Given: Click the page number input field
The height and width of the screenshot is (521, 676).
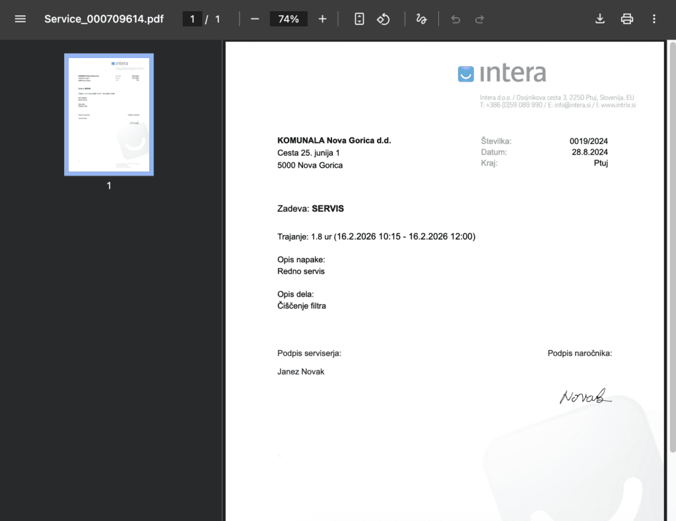Looking at the screenshot, I should coord(193,19).
